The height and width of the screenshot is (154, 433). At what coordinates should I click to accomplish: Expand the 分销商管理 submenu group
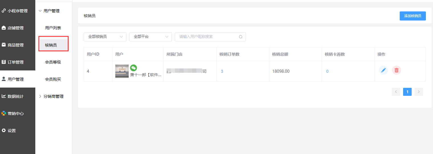coord(53,96)
